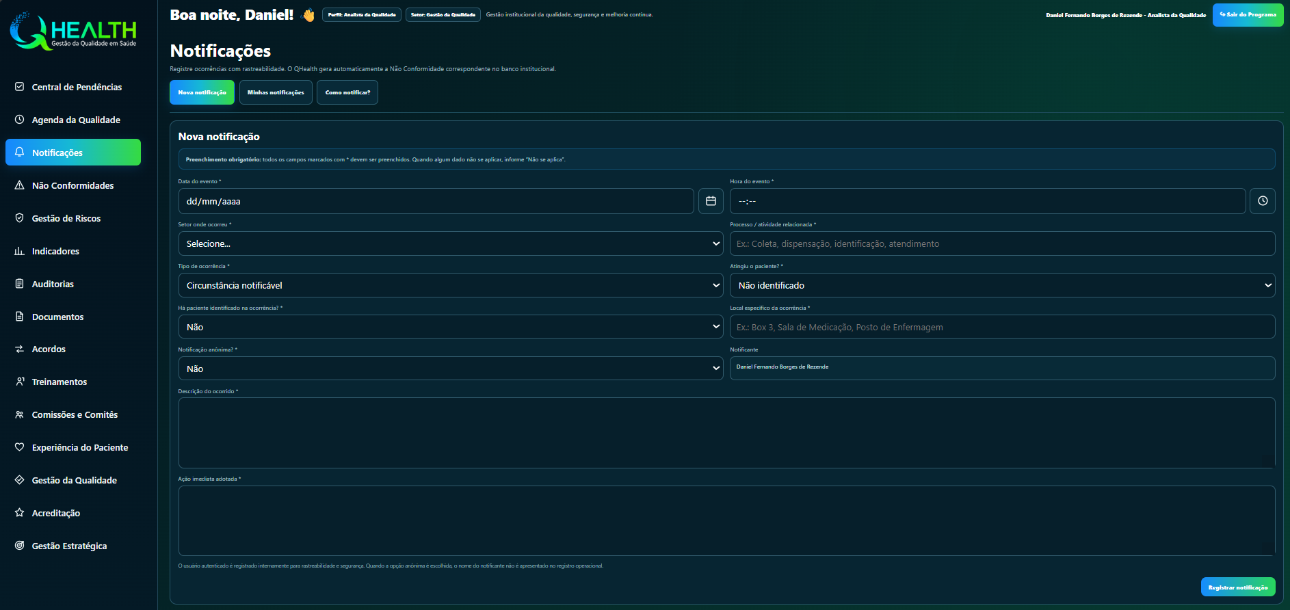Screen dimensions: 1290x610
Task: Open the Notificação anônima dropdown
Action: (x=451, y=369)
